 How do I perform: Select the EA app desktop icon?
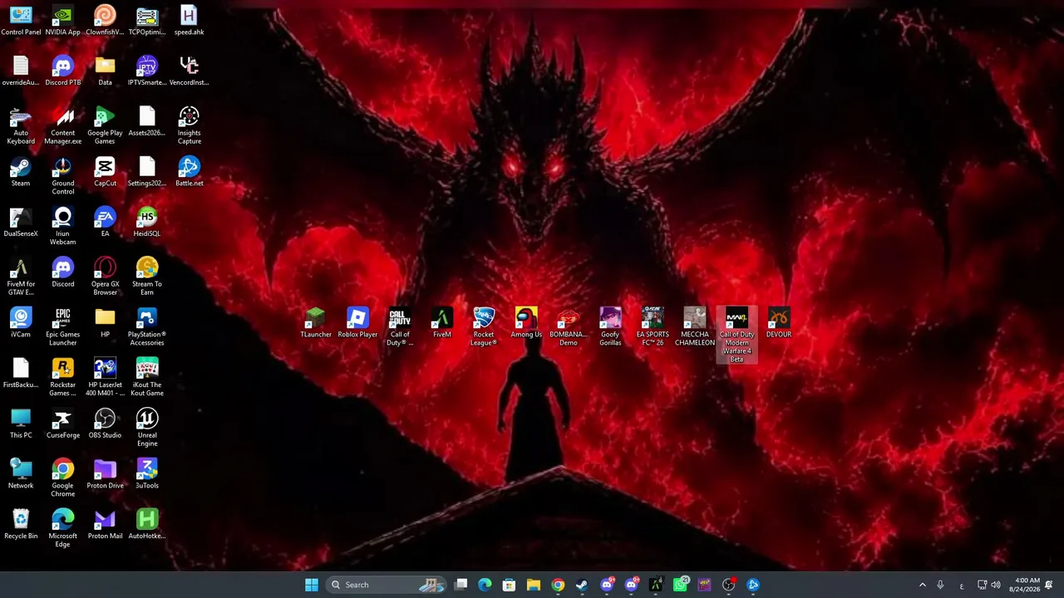pos(105,223)
